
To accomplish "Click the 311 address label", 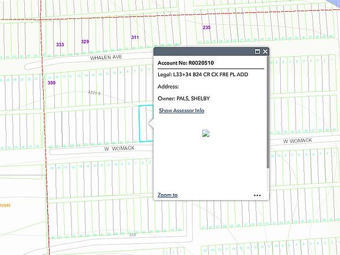I will pos(135,37).
